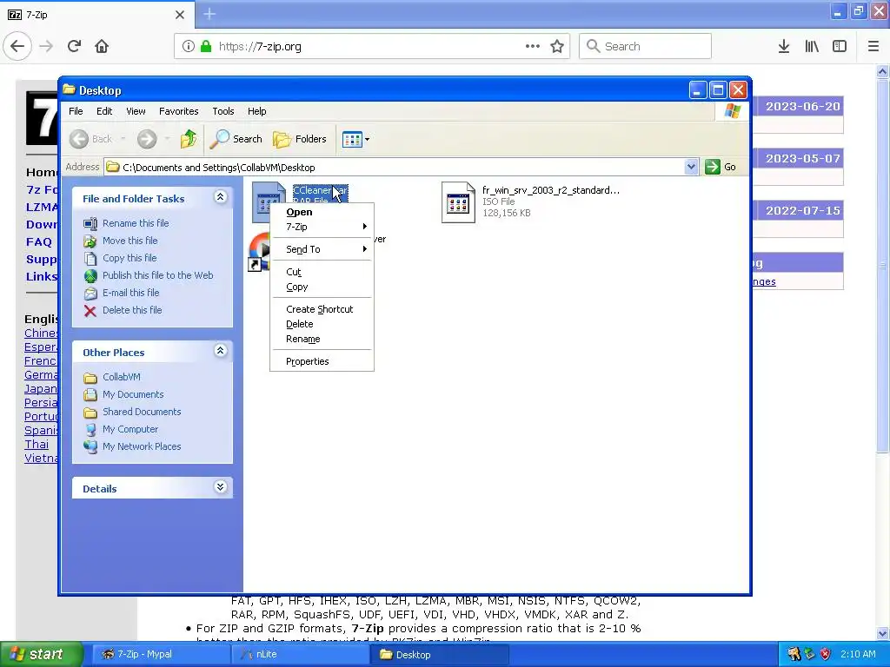Close the 7-Zip browser tab
This screenshot has width=890, height=667.
180,15
